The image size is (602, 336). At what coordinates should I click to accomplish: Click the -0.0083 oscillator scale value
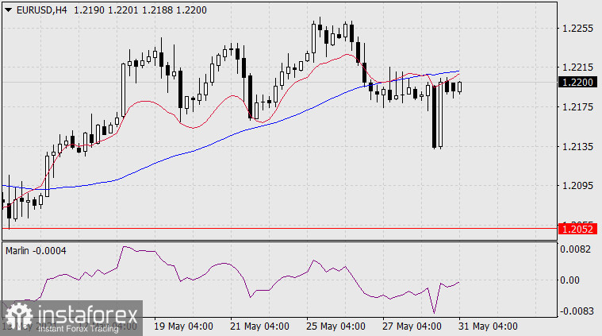pyautogui.click(x=576, y=311)
